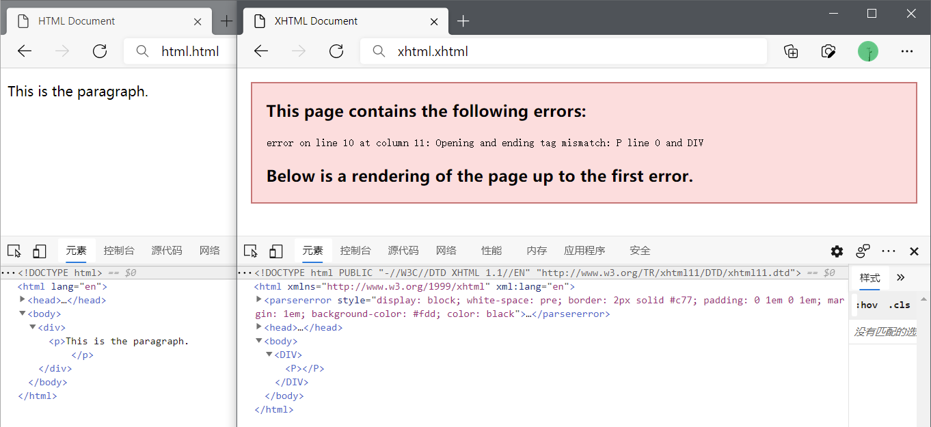Viewport: 931px width, 427px height.
Task: Click the Web Capture toolbar icon
Action: pos(828,51)
